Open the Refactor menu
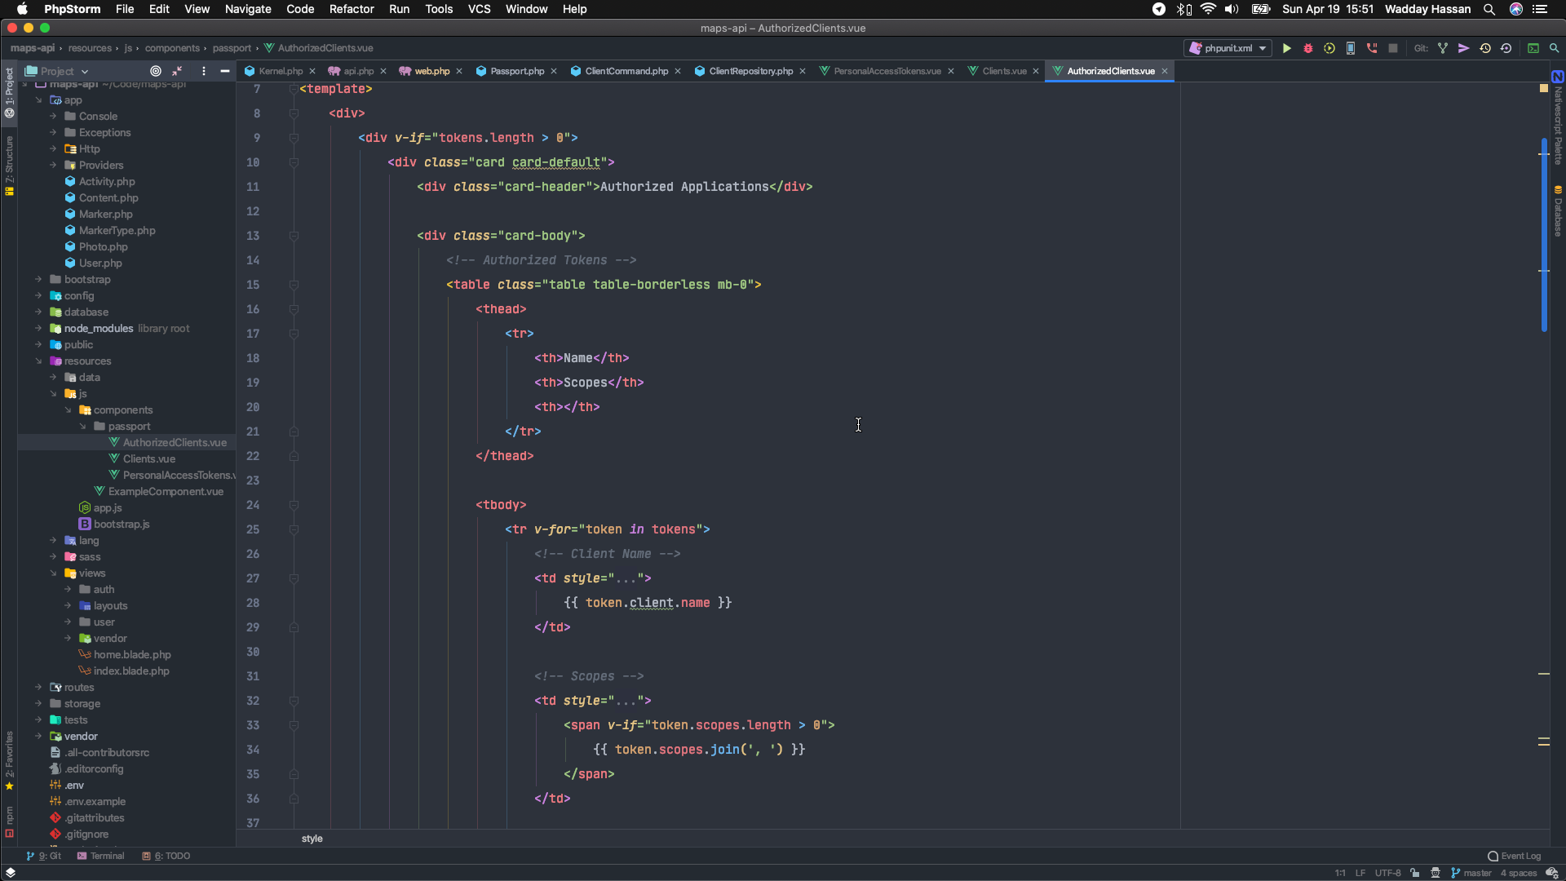 coord(351,9)
